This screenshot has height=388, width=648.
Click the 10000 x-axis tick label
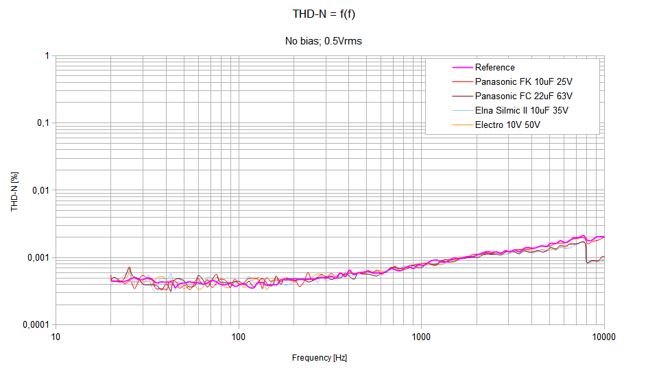[603, 337]
